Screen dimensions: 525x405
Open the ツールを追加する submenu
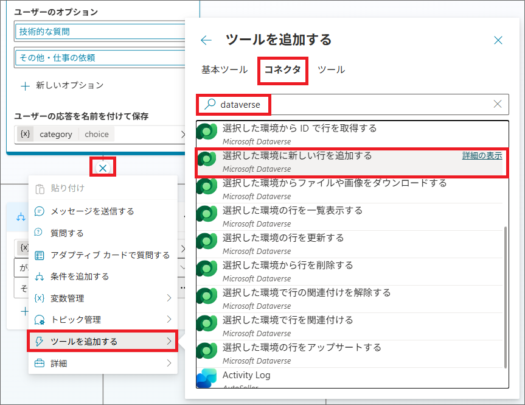pos(103,341)
